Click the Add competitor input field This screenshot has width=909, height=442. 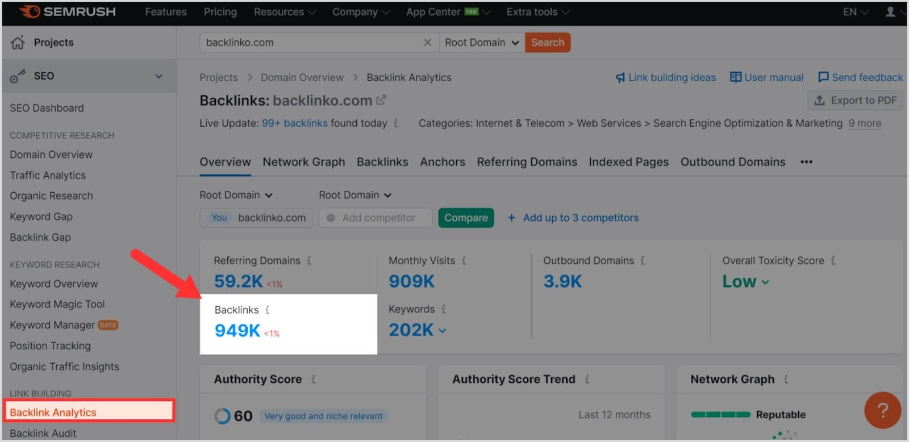click(x=379, y=218)
